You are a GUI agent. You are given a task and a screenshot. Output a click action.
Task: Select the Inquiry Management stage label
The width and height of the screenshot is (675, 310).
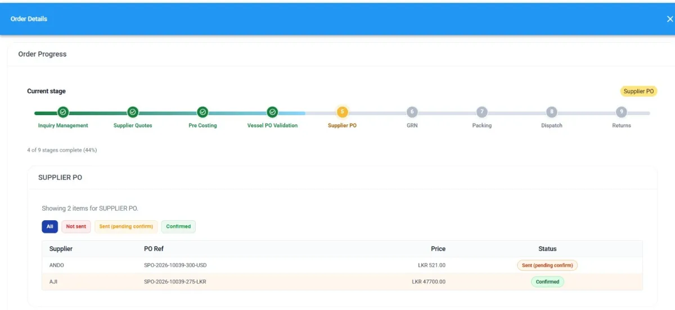pos(63,126)
